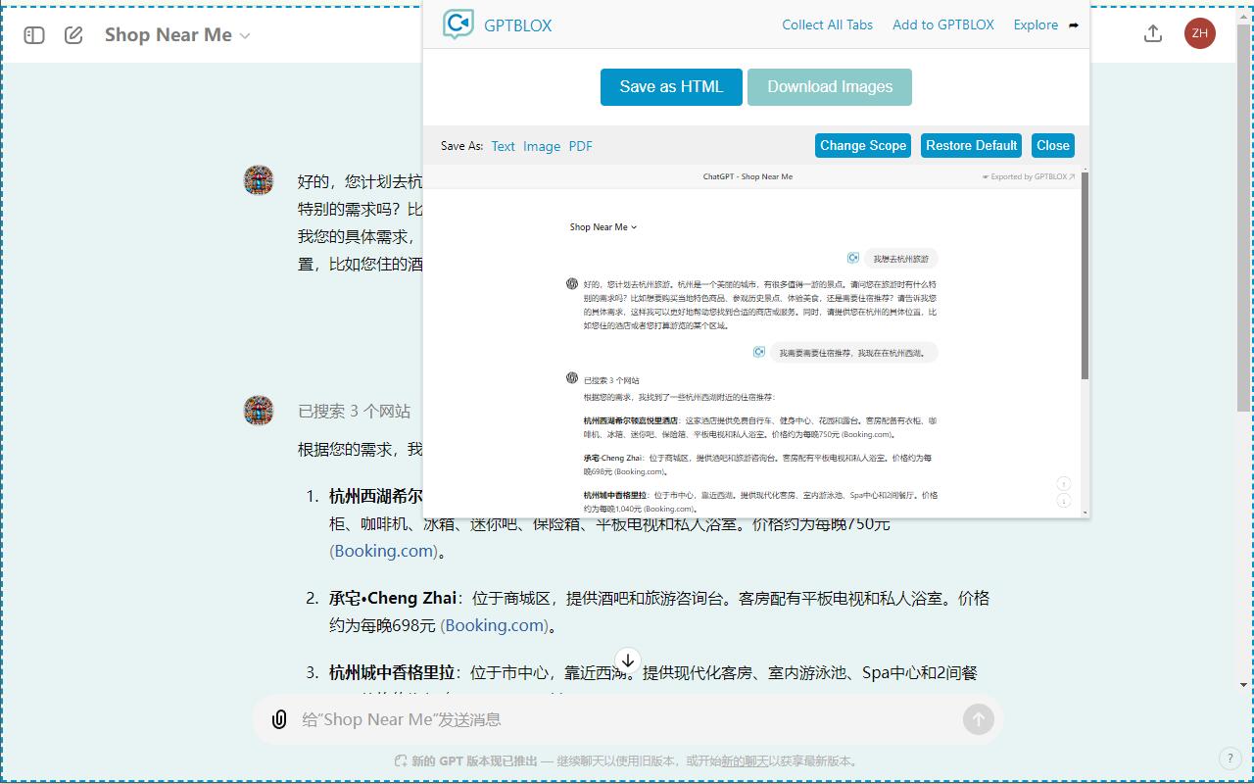Viewport: 1254px width, 784px height.
Task: Click the scrollbar down arrow of page
Action: coord(1244,685)
